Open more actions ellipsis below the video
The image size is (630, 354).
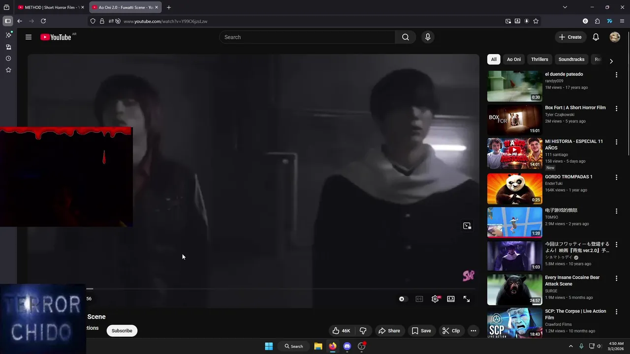coord(473,331)
